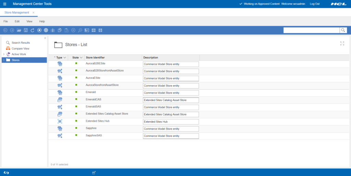Select the Emerald store identifier
Screen dimensions: 351x176
(90, 92)
